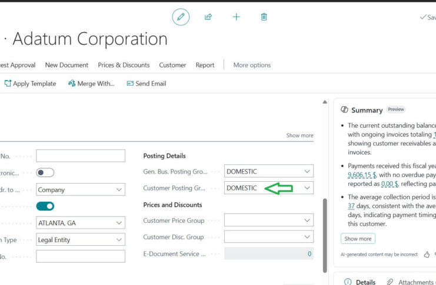Click the Adatum Corporation title
The image size is (436, 285).
point(90,39)
